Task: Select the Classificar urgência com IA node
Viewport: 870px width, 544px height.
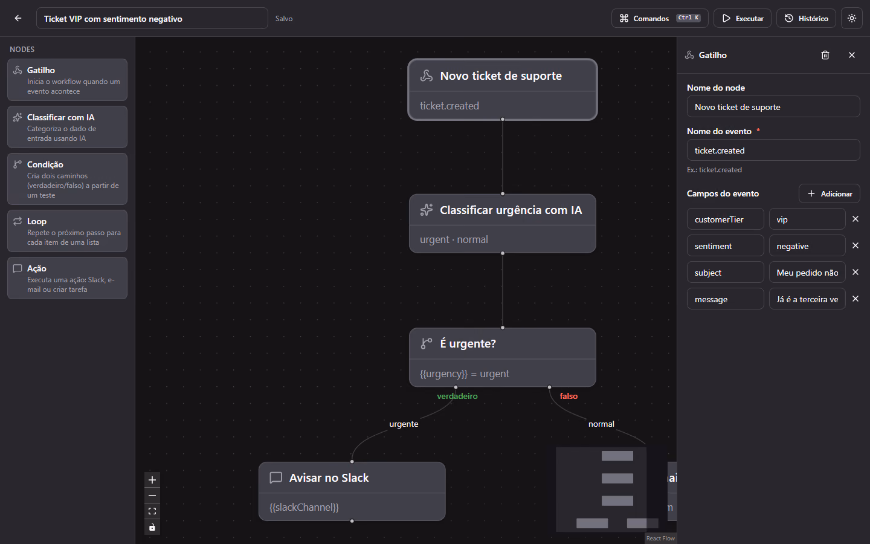Action: point(503,224)
